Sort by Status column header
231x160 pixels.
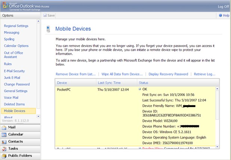click(x=144, y=83)
